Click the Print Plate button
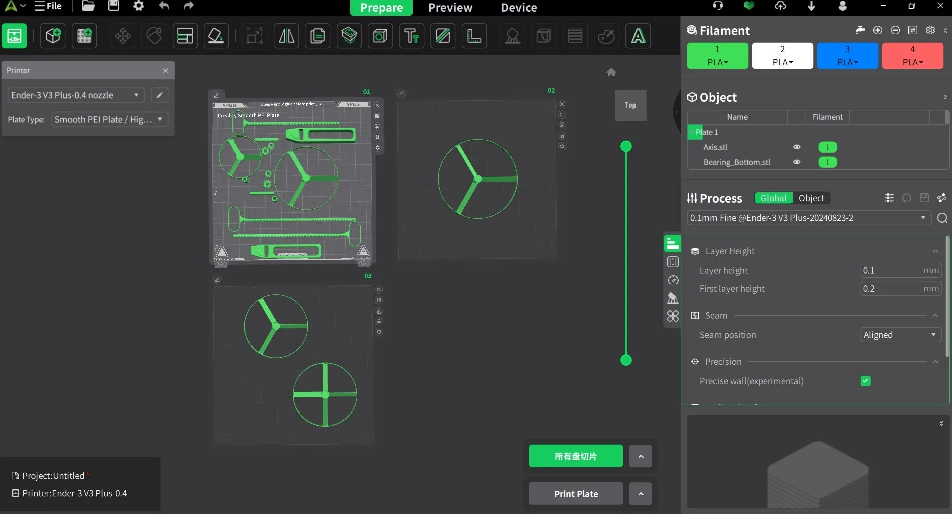This screenshot has width=952, height=514. pos(576,494)
